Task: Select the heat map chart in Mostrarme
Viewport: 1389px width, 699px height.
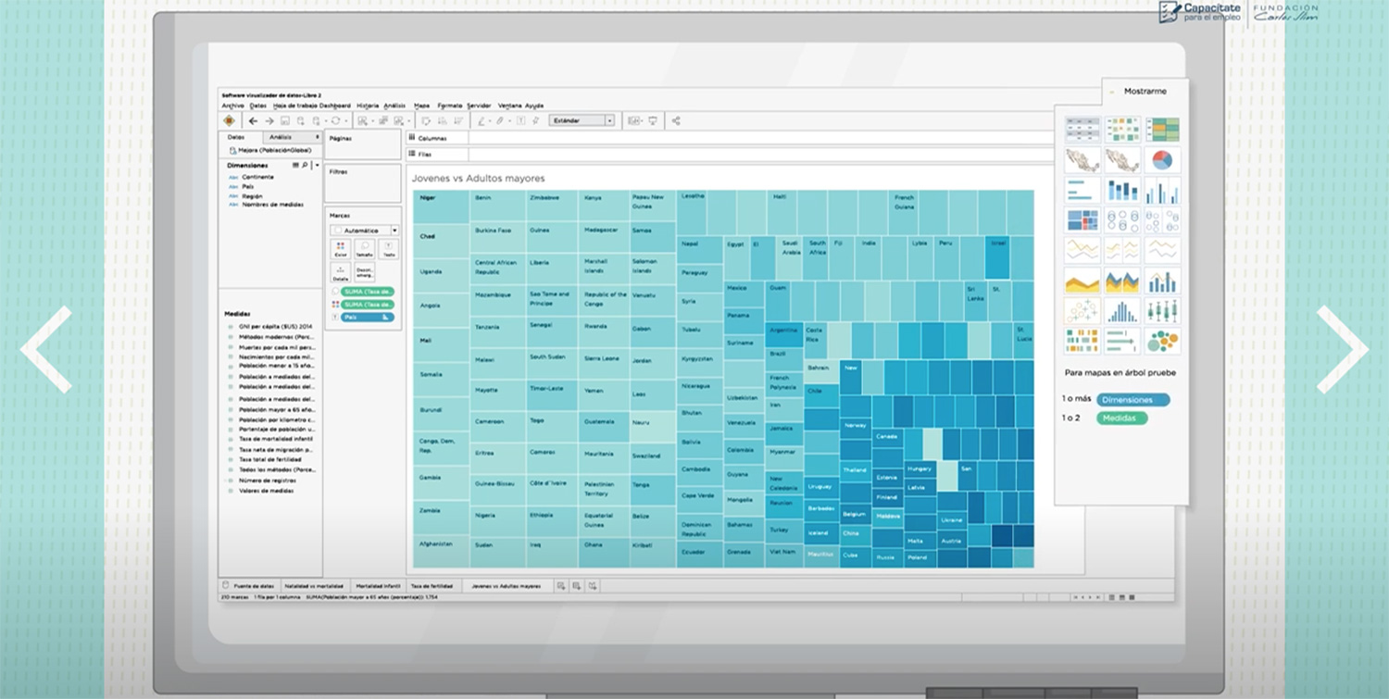Action: coord(1122,129)
